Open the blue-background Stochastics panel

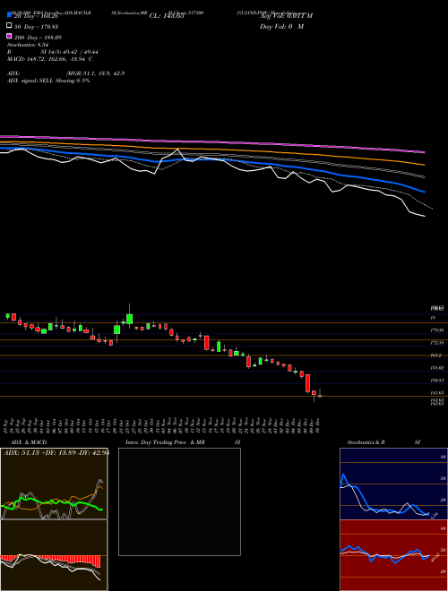[x=393, y=484]
